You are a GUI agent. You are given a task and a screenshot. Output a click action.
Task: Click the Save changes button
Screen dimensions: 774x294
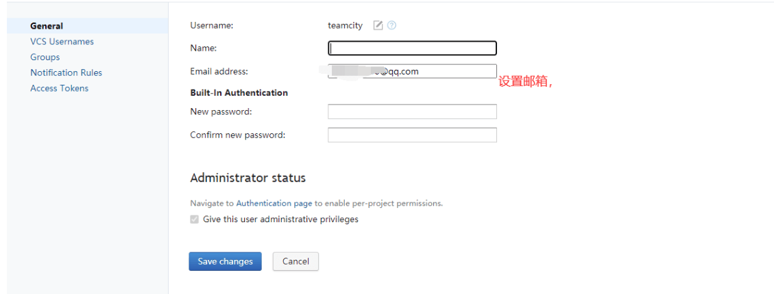tap(225, 261)
